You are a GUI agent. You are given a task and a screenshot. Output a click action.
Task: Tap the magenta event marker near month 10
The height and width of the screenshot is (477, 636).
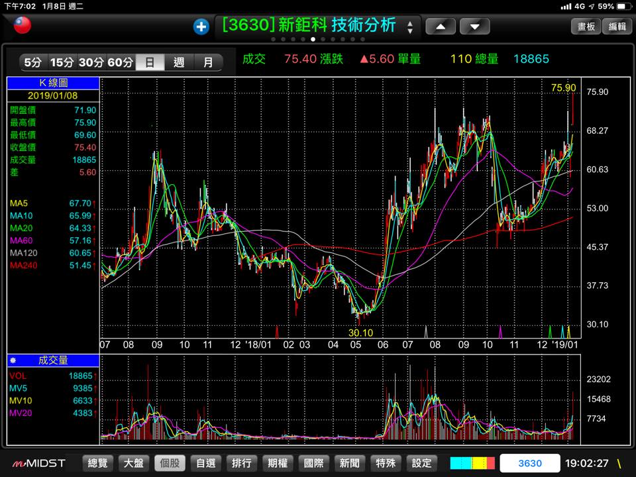[500, 332]
